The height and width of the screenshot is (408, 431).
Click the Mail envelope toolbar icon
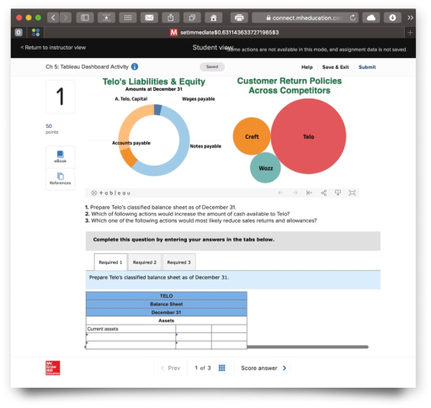pos(149,18)
